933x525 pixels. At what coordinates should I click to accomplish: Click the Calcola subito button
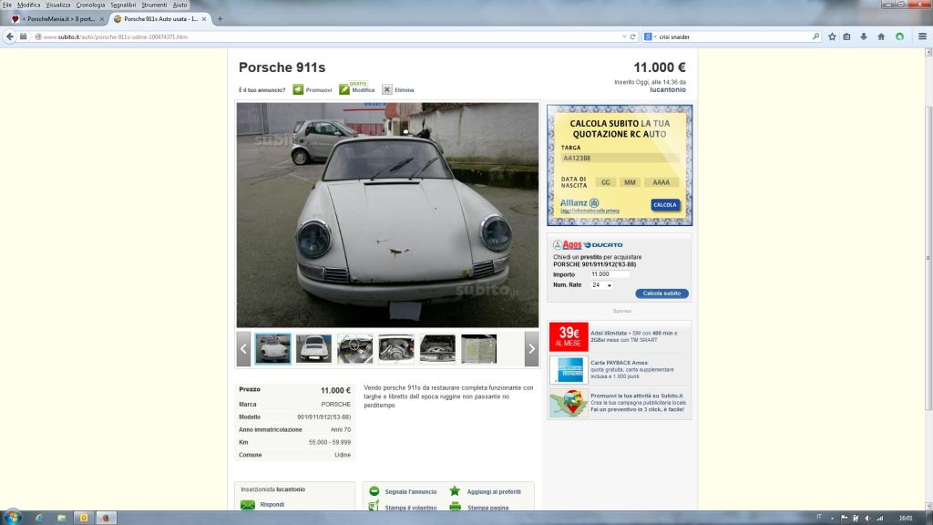(x=661, y=293)
